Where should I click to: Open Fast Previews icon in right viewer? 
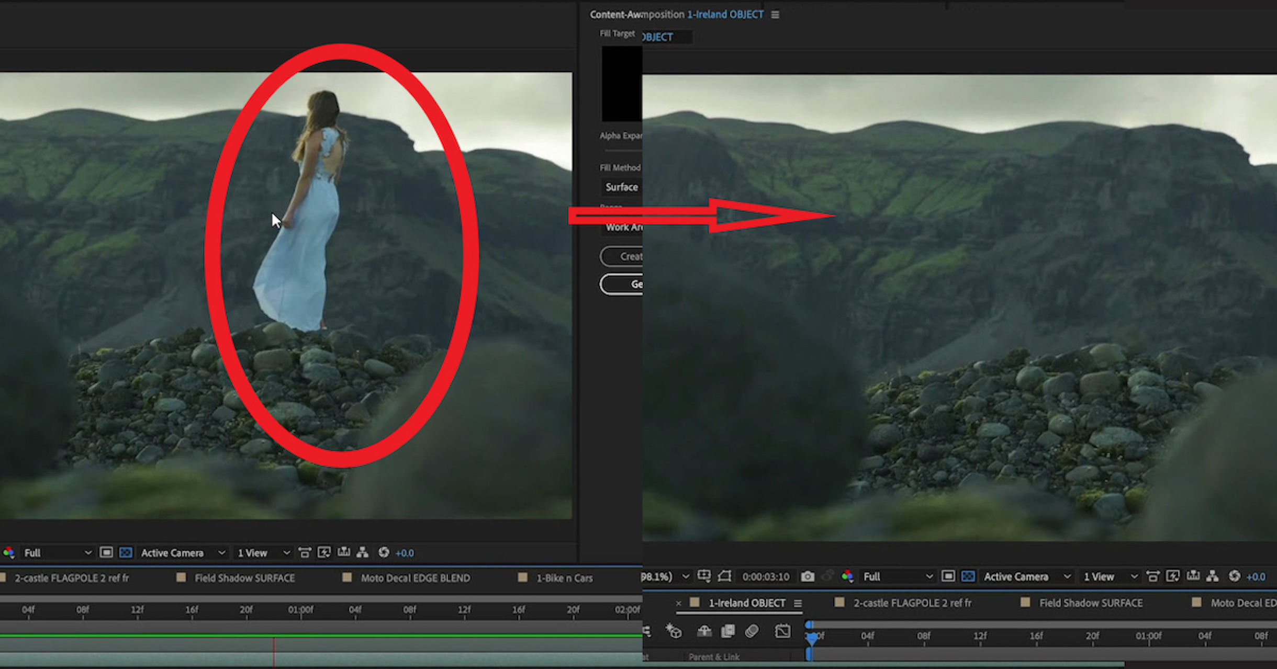click(1173, 576)
